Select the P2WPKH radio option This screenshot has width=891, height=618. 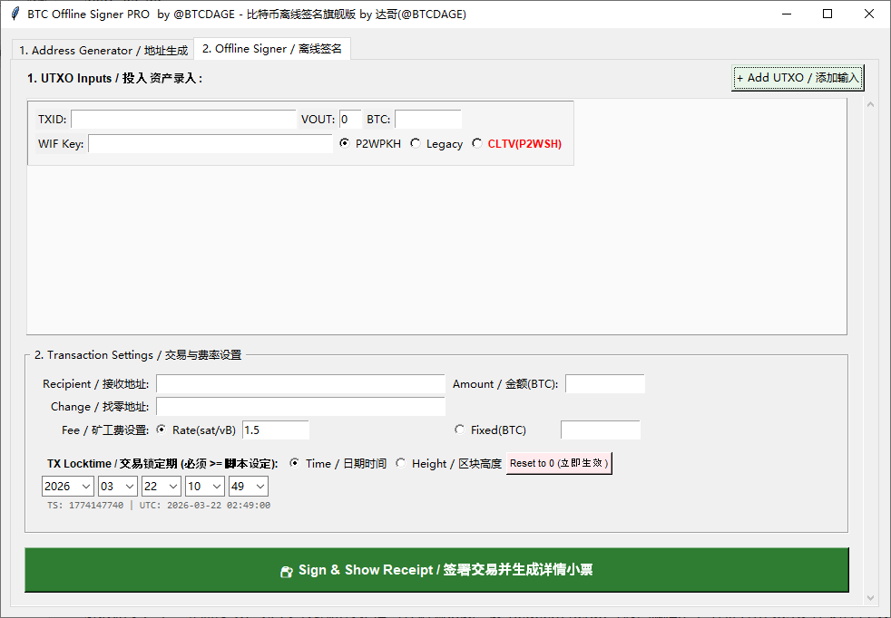(x=345, y=143)
